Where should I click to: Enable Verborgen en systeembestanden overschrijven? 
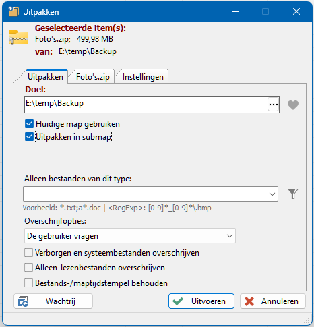point(28,253)
